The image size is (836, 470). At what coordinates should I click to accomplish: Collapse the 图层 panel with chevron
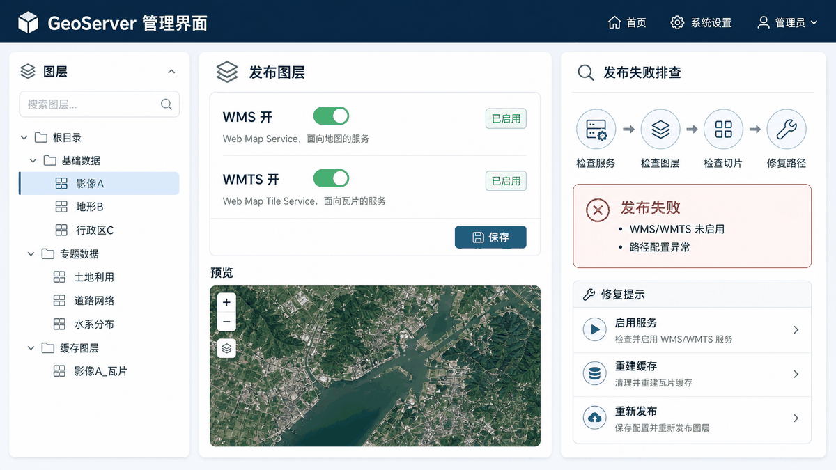tap(171, 72)
